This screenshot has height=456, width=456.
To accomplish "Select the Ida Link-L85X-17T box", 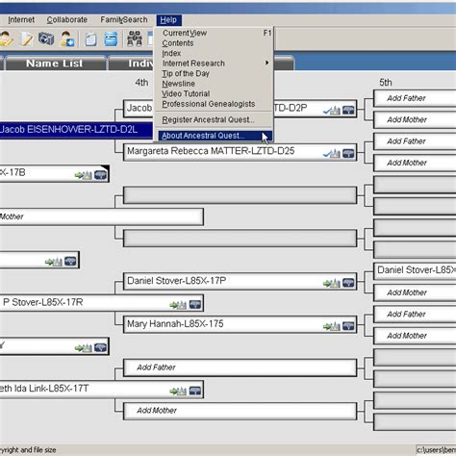I will (101, 389).
